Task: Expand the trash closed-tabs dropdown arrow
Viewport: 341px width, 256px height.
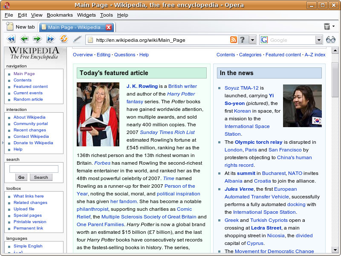Action: (x=334, y=26)
